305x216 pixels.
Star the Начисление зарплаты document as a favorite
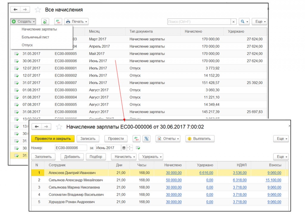click(59, 127)
